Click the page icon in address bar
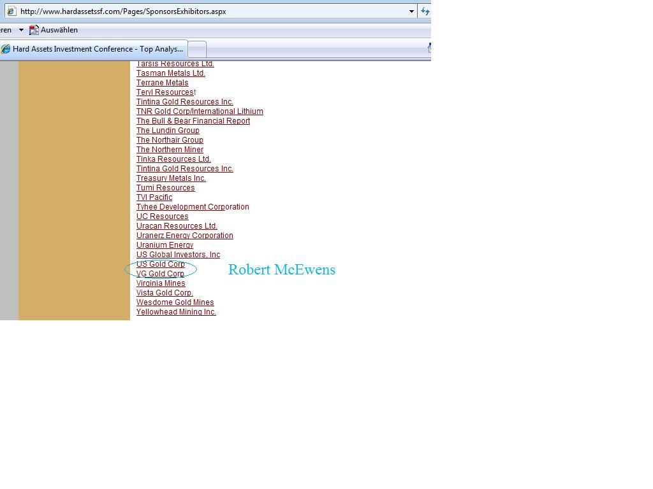 11,11
